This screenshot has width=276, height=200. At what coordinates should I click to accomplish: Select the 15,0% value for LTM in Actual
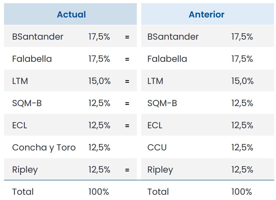click(100, 81)
